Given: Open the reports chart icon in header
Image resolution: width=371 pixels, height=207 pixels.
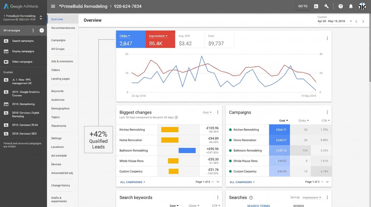Looking at the screenshot, I should (x=316, y=6).
